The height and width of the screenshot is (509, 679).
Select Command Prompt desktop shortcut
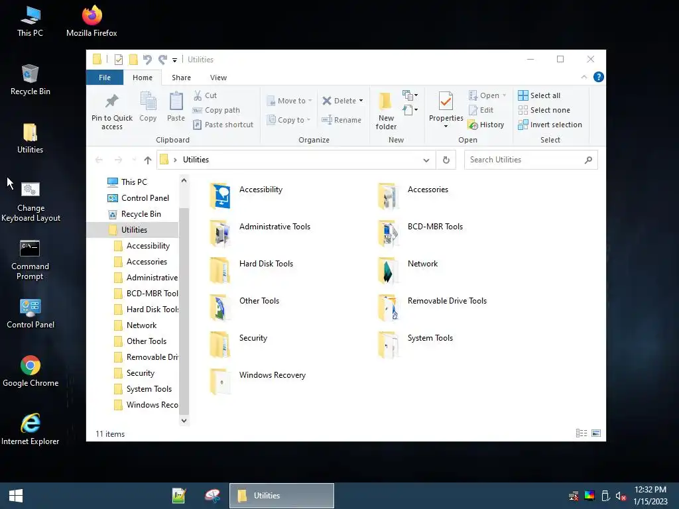point(30,260)
